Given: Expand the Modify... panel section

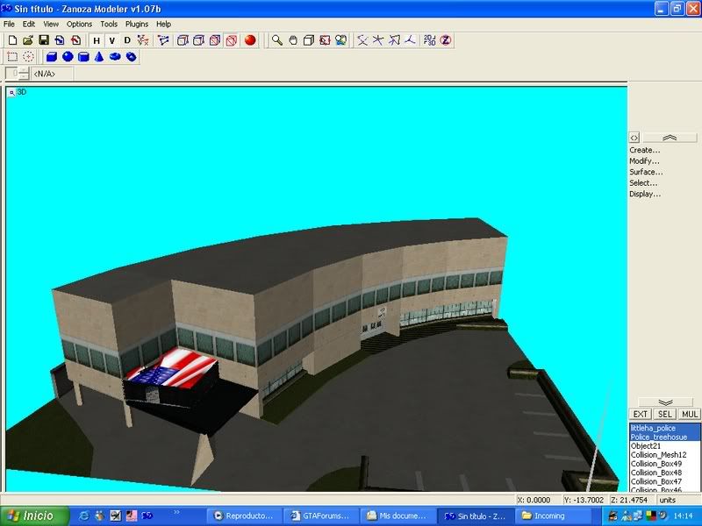Looking at the screenshot, I should point(644,161).
